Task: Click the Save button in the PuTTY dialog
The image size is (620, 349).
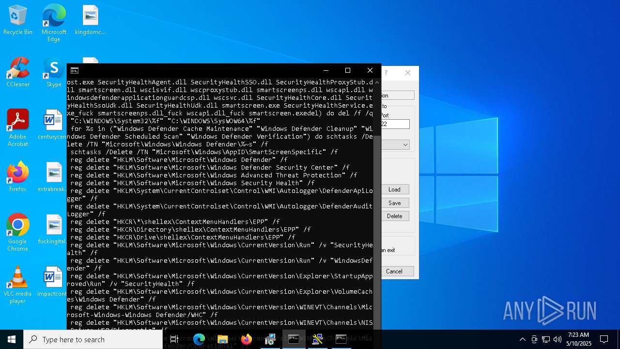Action: tap(394, 203)
